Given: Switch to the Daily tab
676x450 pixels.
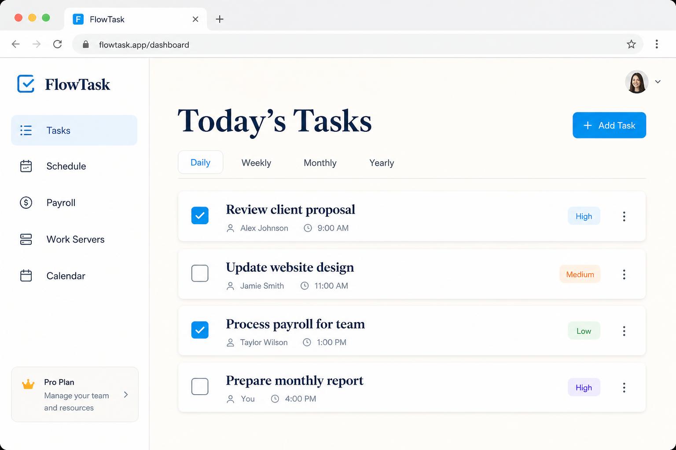Looking at the screenshot, I should pyautogui.click(x=200, y=162).
